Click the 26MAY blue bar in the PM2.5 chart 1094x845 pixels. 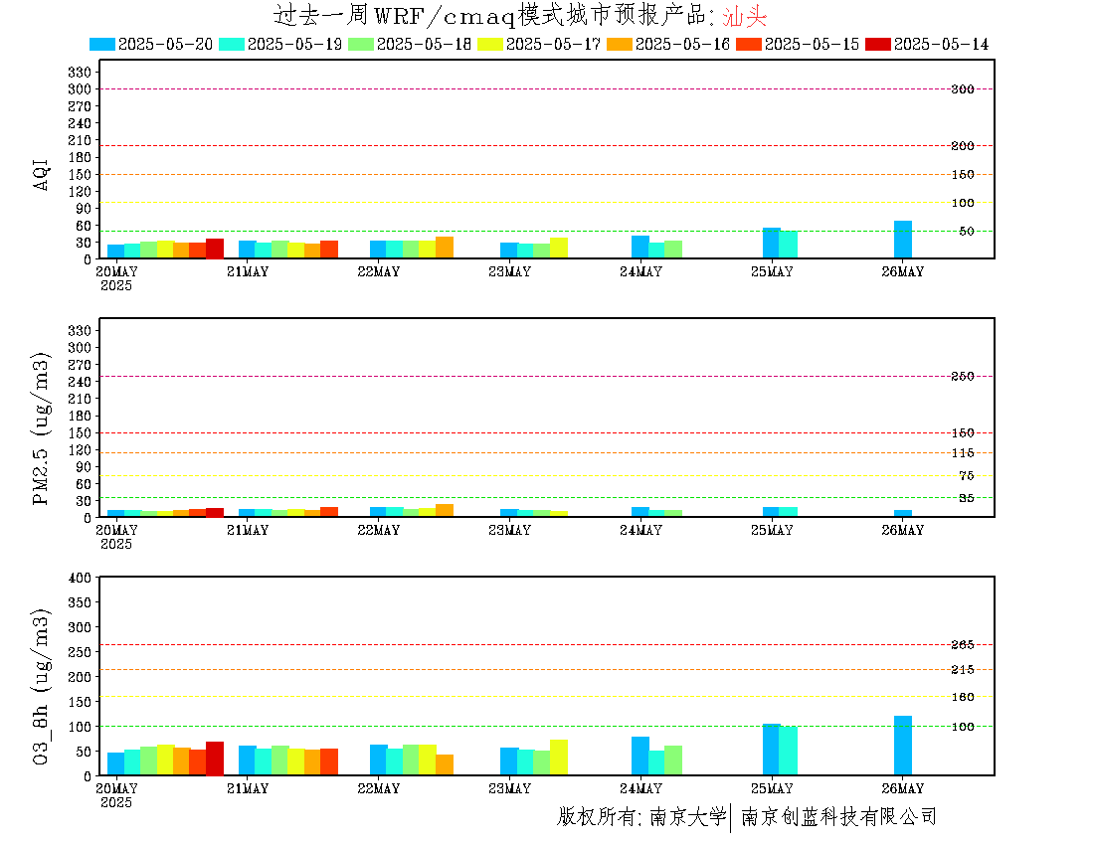click(x=903, y=513)
